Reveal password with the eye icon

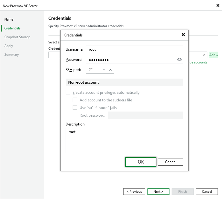(x=180, y=60)
